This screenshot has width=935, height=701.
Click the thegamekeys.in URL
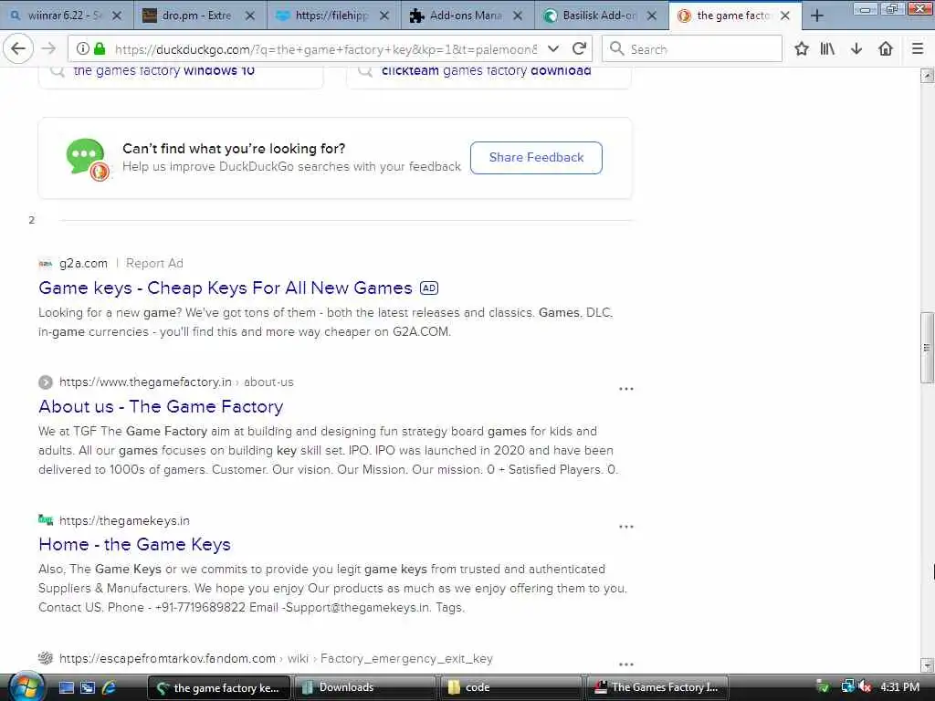[124, 520]
